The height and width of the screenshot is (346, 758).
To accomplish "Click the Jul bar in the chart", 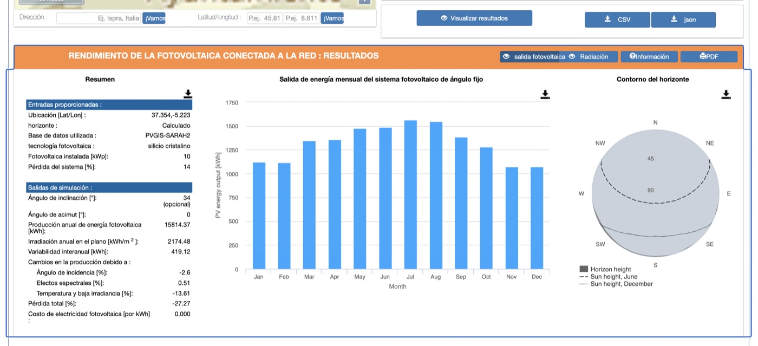I will point(410,195).
